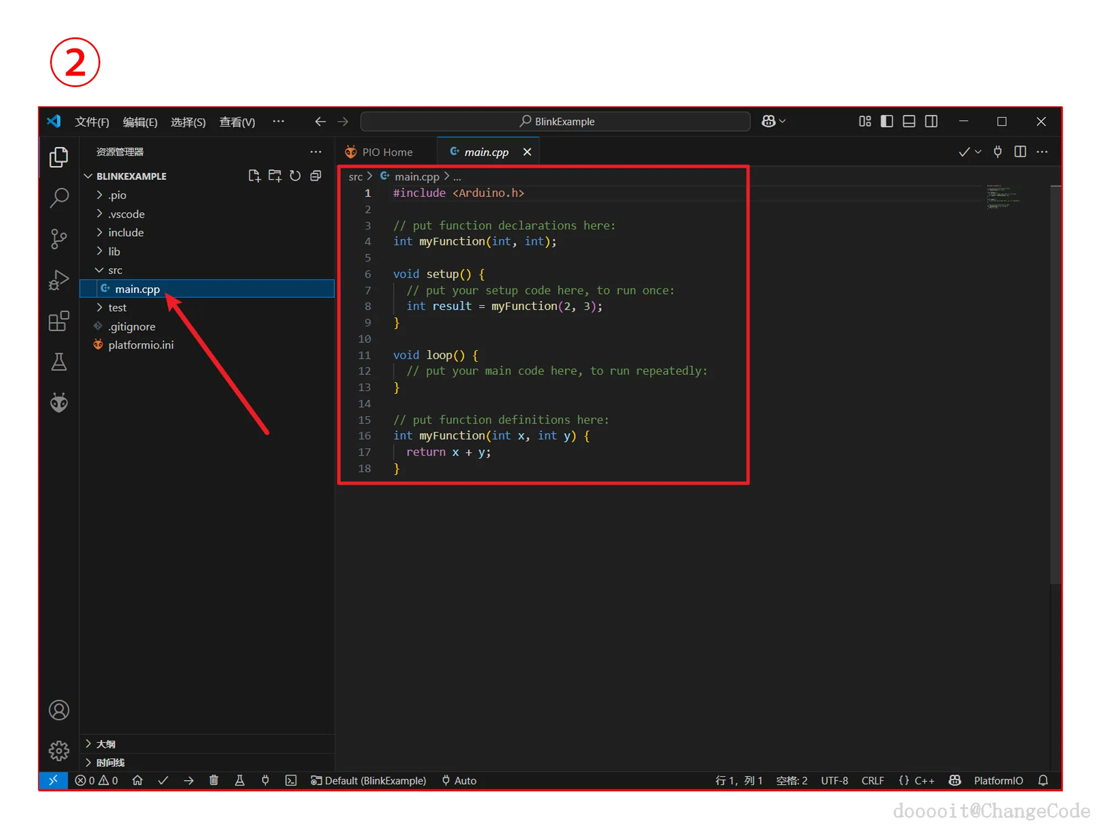The image size is (1102, 826).
Task: Open the PlatformIO alien sidebar icon
Action: tap(59, 403)
